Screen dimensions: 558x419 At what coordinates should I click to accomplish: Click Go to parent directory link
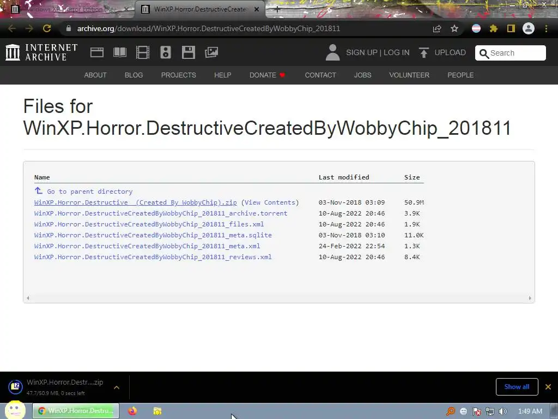point(90,191)
